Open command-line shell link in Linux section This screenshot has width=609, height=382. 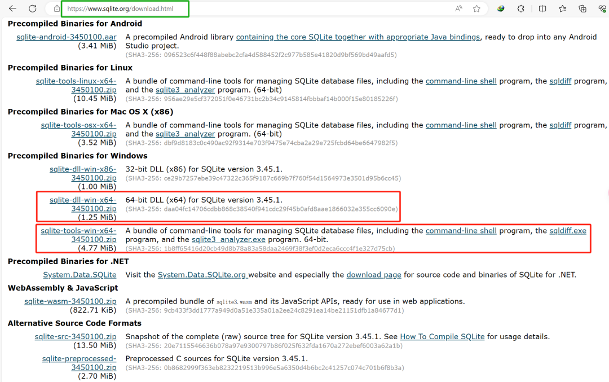click(x=461, y=81)
